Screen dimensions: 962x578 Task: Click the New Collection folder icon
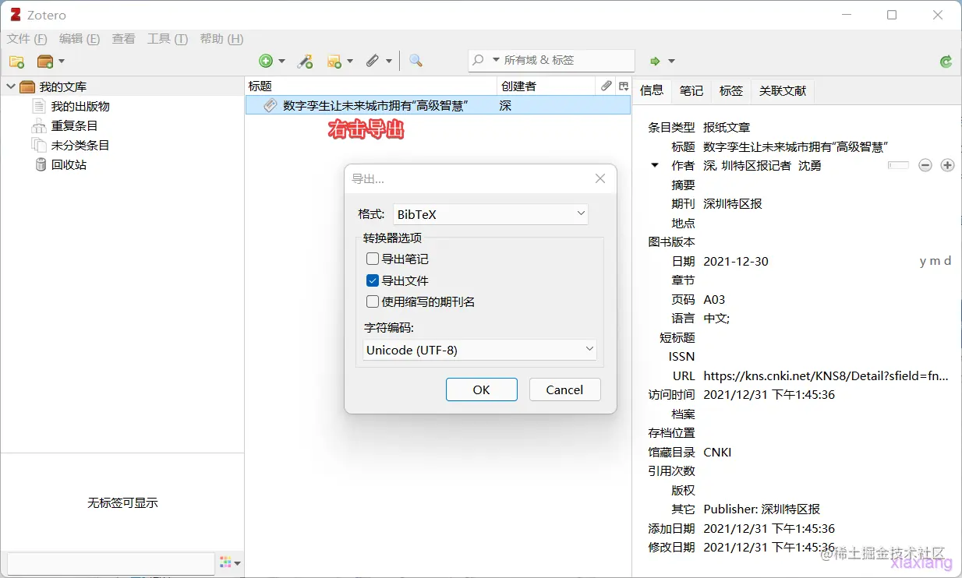click(x=16, y=61)
